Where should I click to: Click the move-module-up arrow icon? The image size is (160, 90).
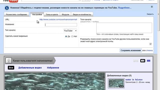(134, 61)
